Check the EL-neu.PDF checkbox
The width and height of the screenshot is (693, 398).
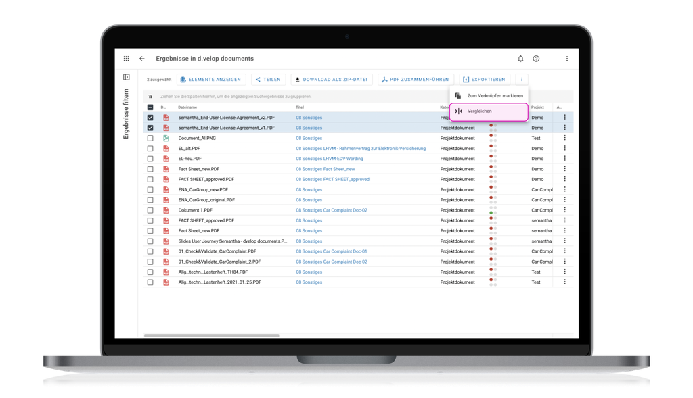[x=150, y=158]
